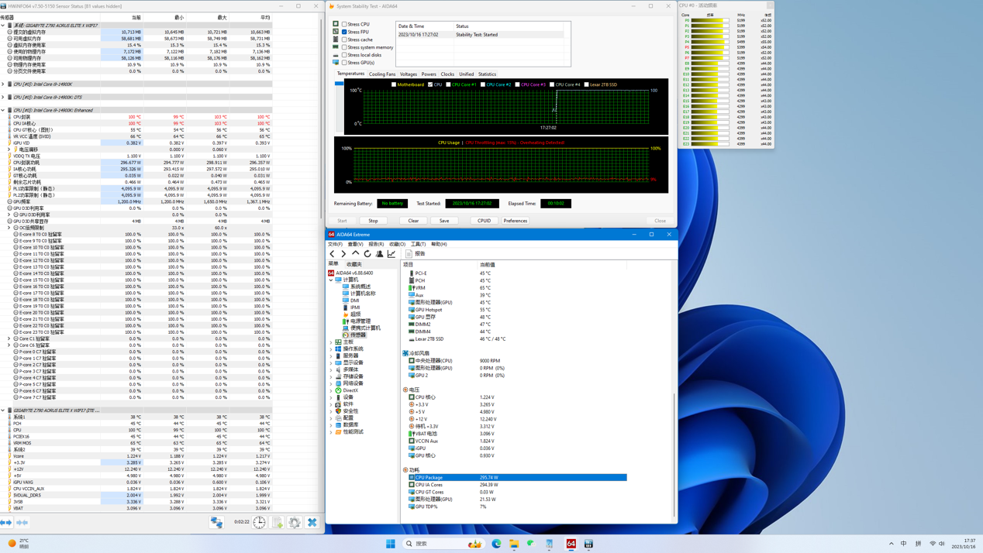Click the blue temperature graph slider handle
The image size is (983, 553).
tap(339, 83)
